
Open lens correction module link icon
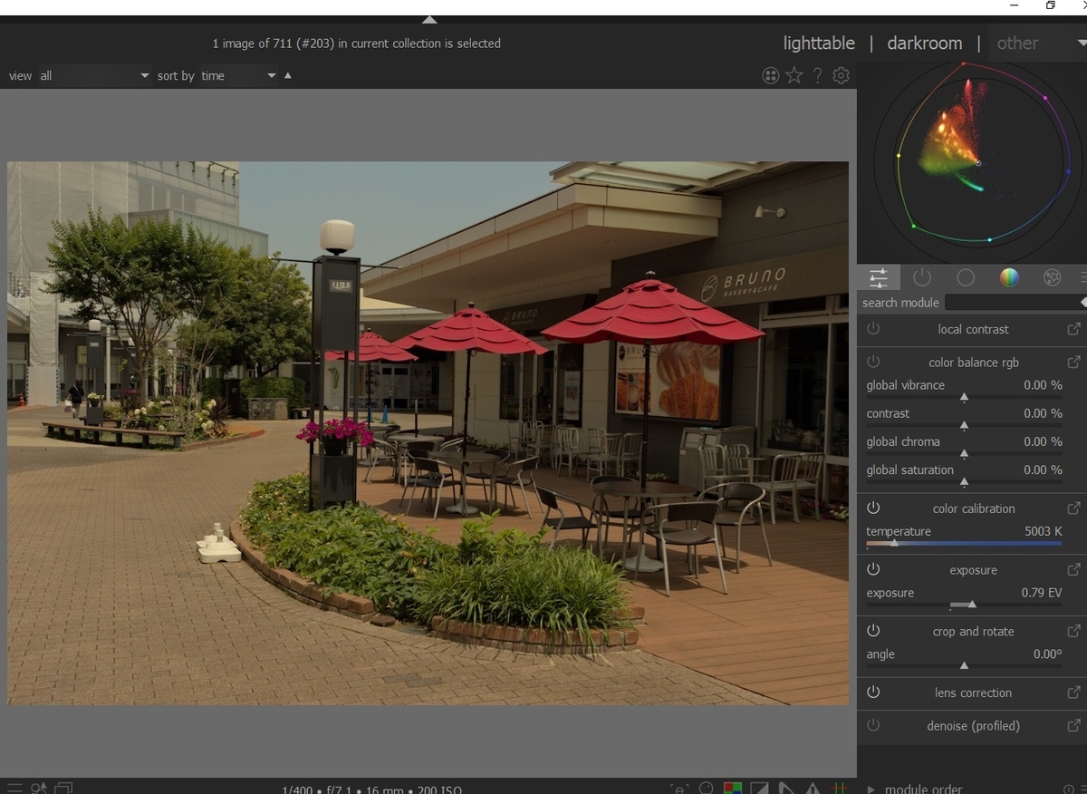(x=1073, y=692)
